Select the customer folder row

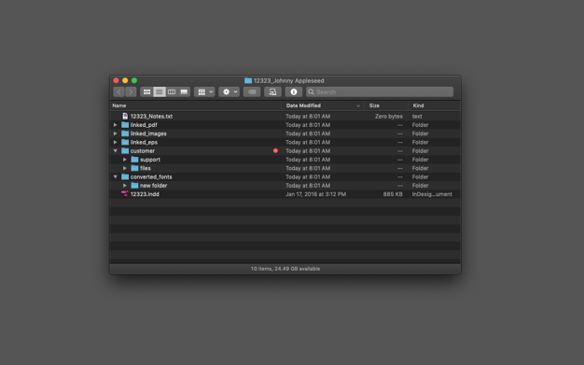tap(285, 151)
